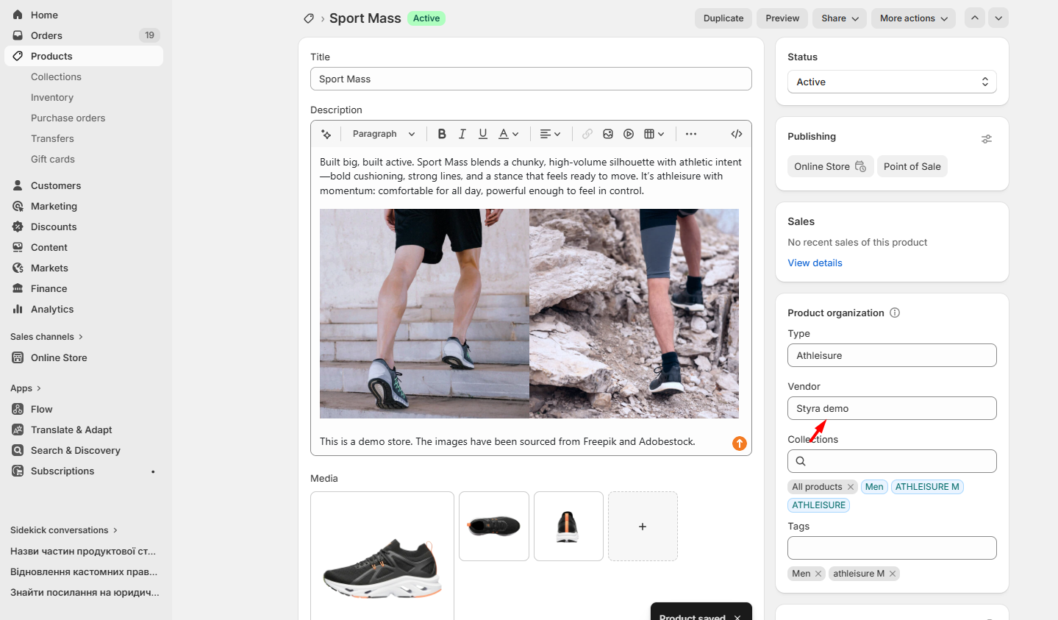Open the Translate & Adapt app icon
This screenshot has width=1058, height=620.
[18, 430]
